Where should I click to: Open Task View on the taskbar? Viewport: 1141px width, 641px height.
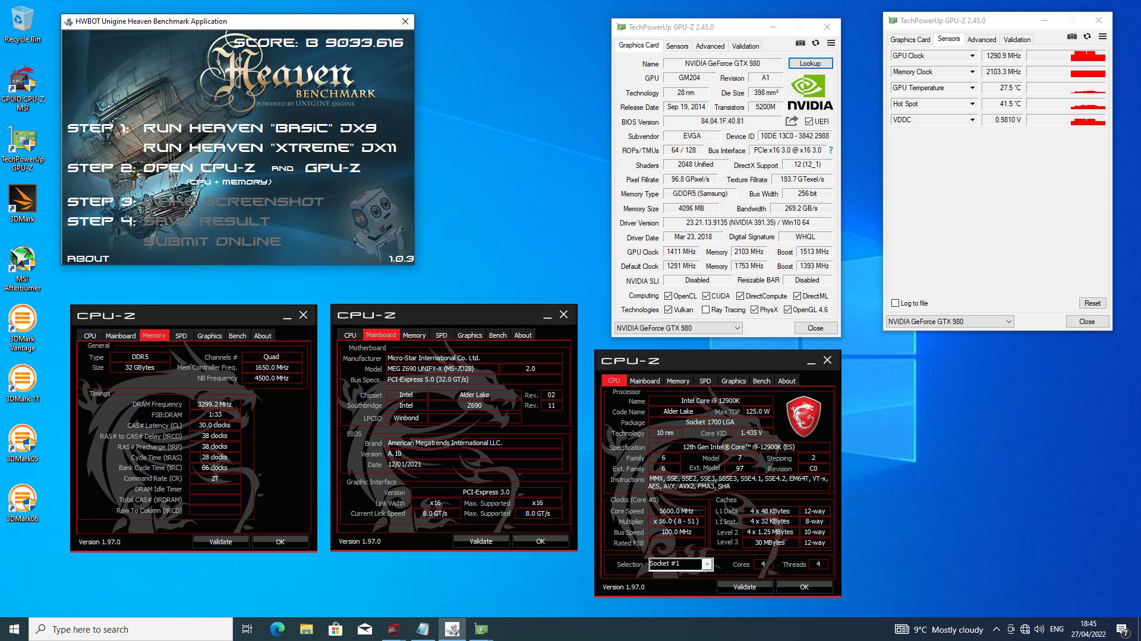coord(247,629)
